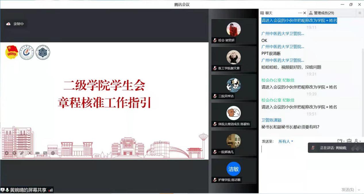Click 医工学院谢文意 video thumbnail
This screenshot has height=194, width=364.
[234, 59]
